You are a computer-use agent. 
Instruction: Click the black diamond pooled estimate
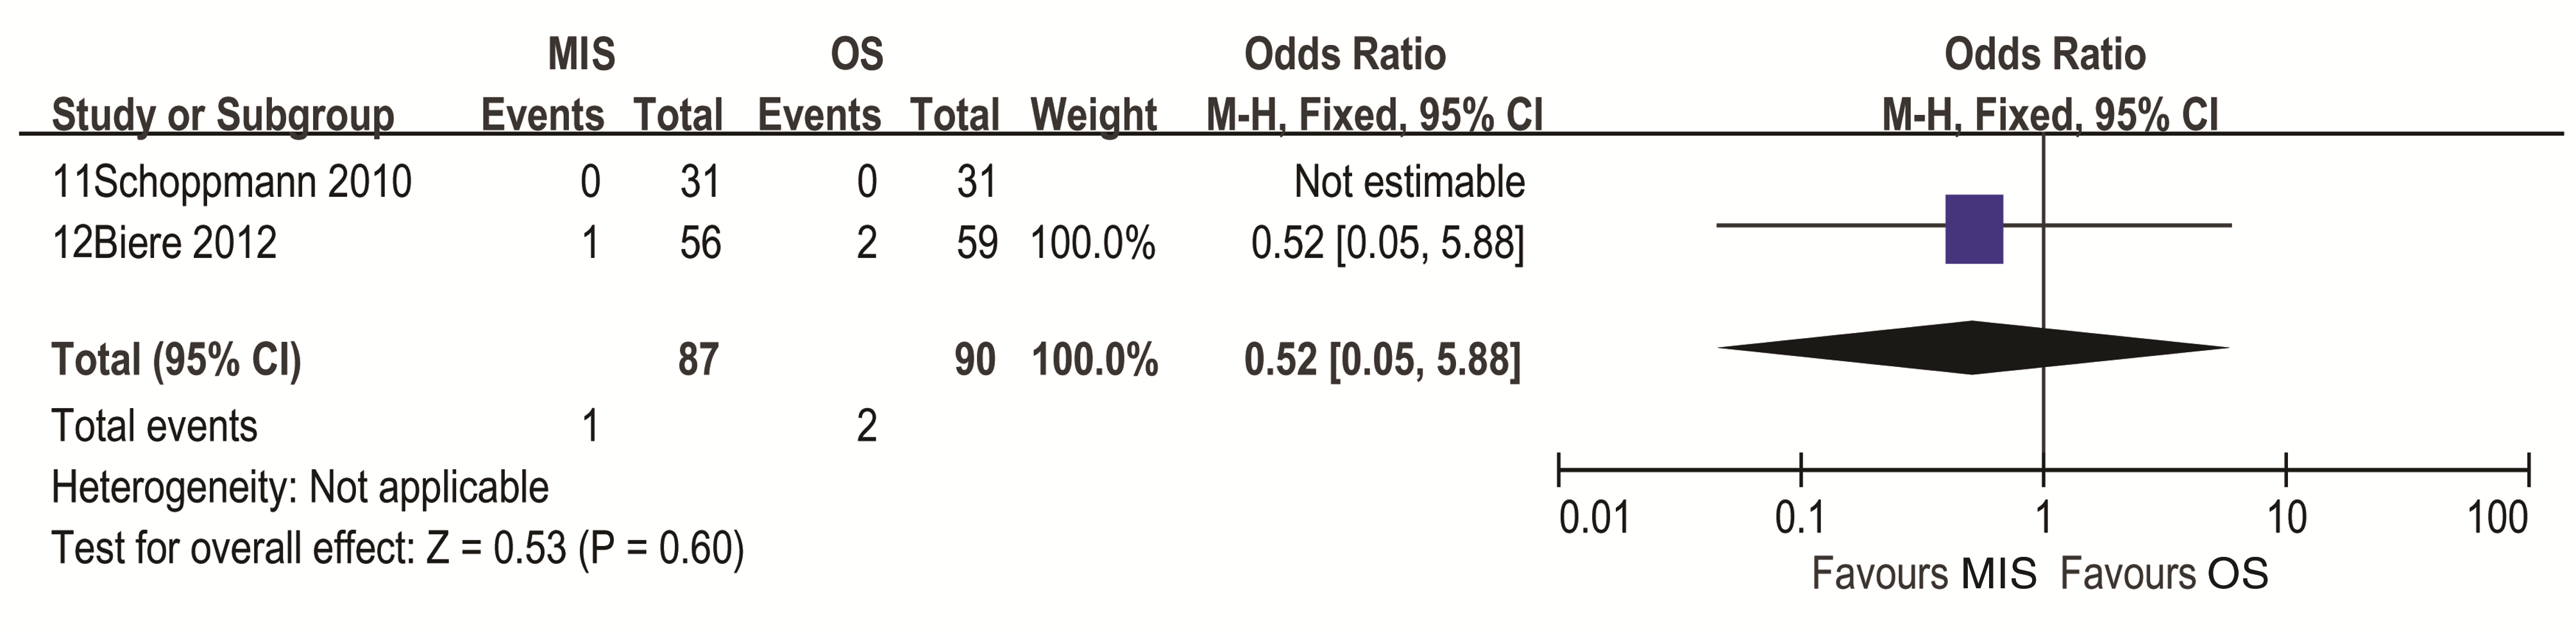1973,348
